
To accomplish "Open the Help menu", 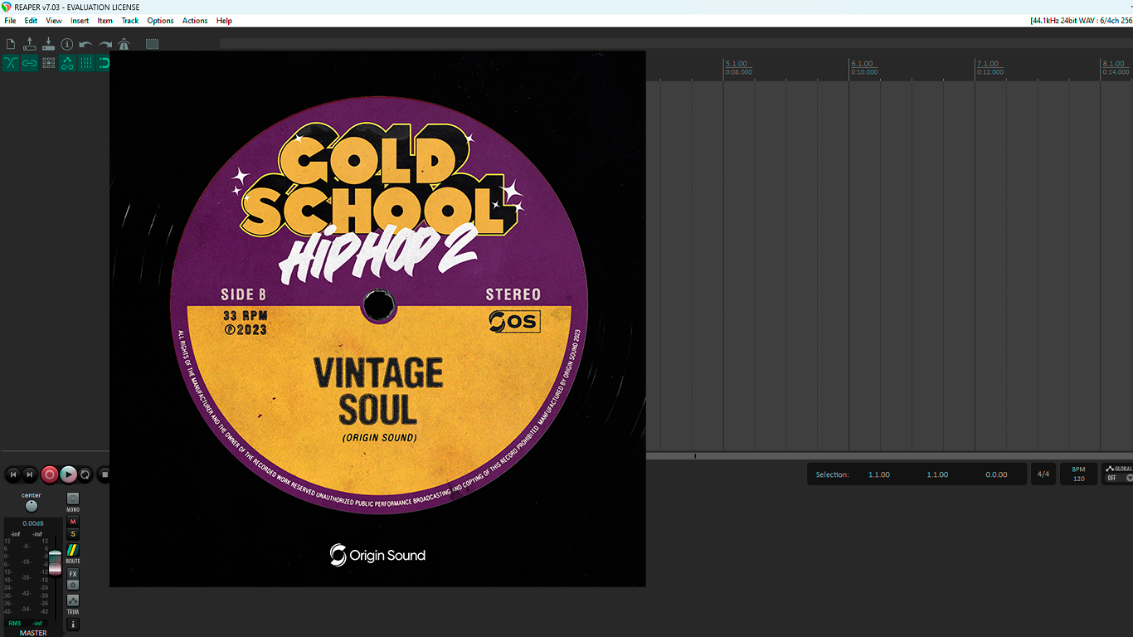I will pos(224,21).
